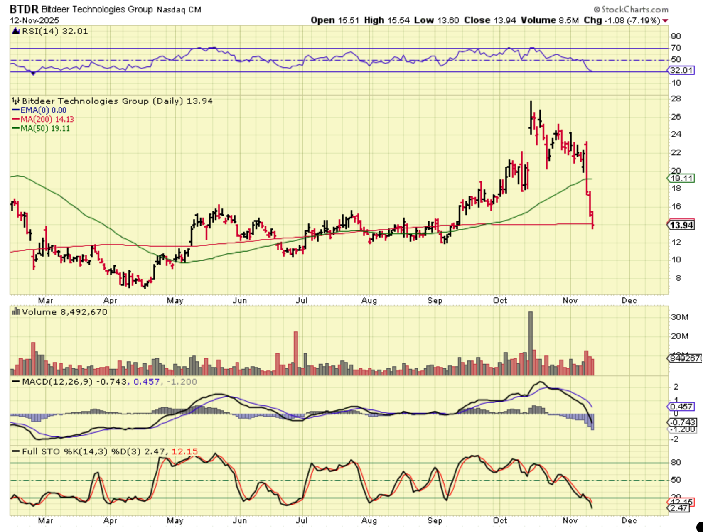Click the MA(50) 19.11 legend entry
This screenshot has height=532, width=703.
[x=45, y=128]
